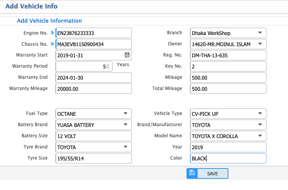Click the Warranty Period spinner arrows

(108, 67)
